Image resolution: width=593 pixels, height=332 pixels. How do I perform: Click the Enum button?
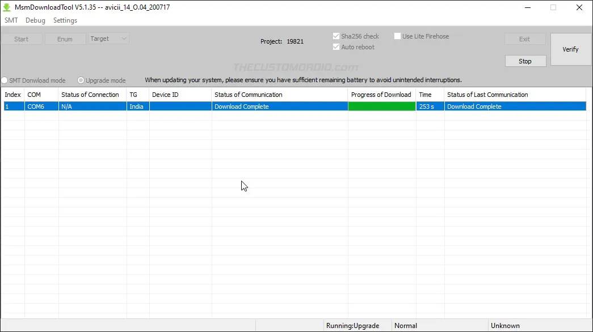[65, 39]
